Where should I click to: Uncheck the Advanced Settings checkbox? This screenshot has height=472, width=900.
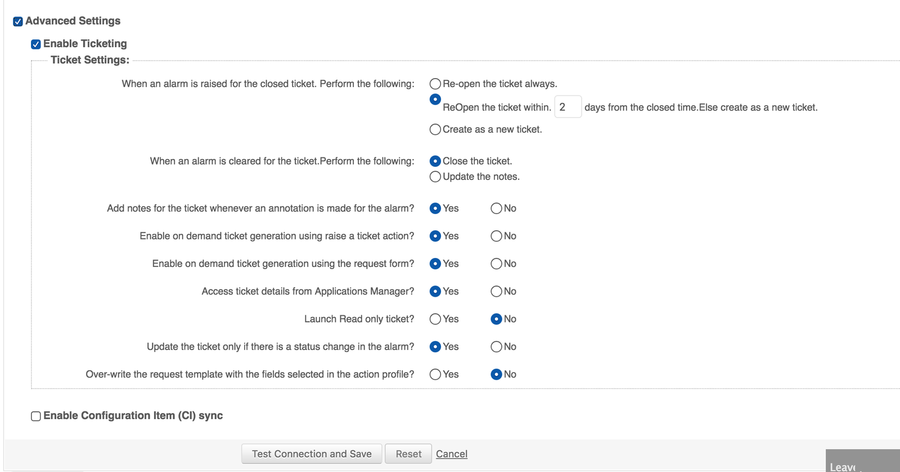click(x=18, y=21)
